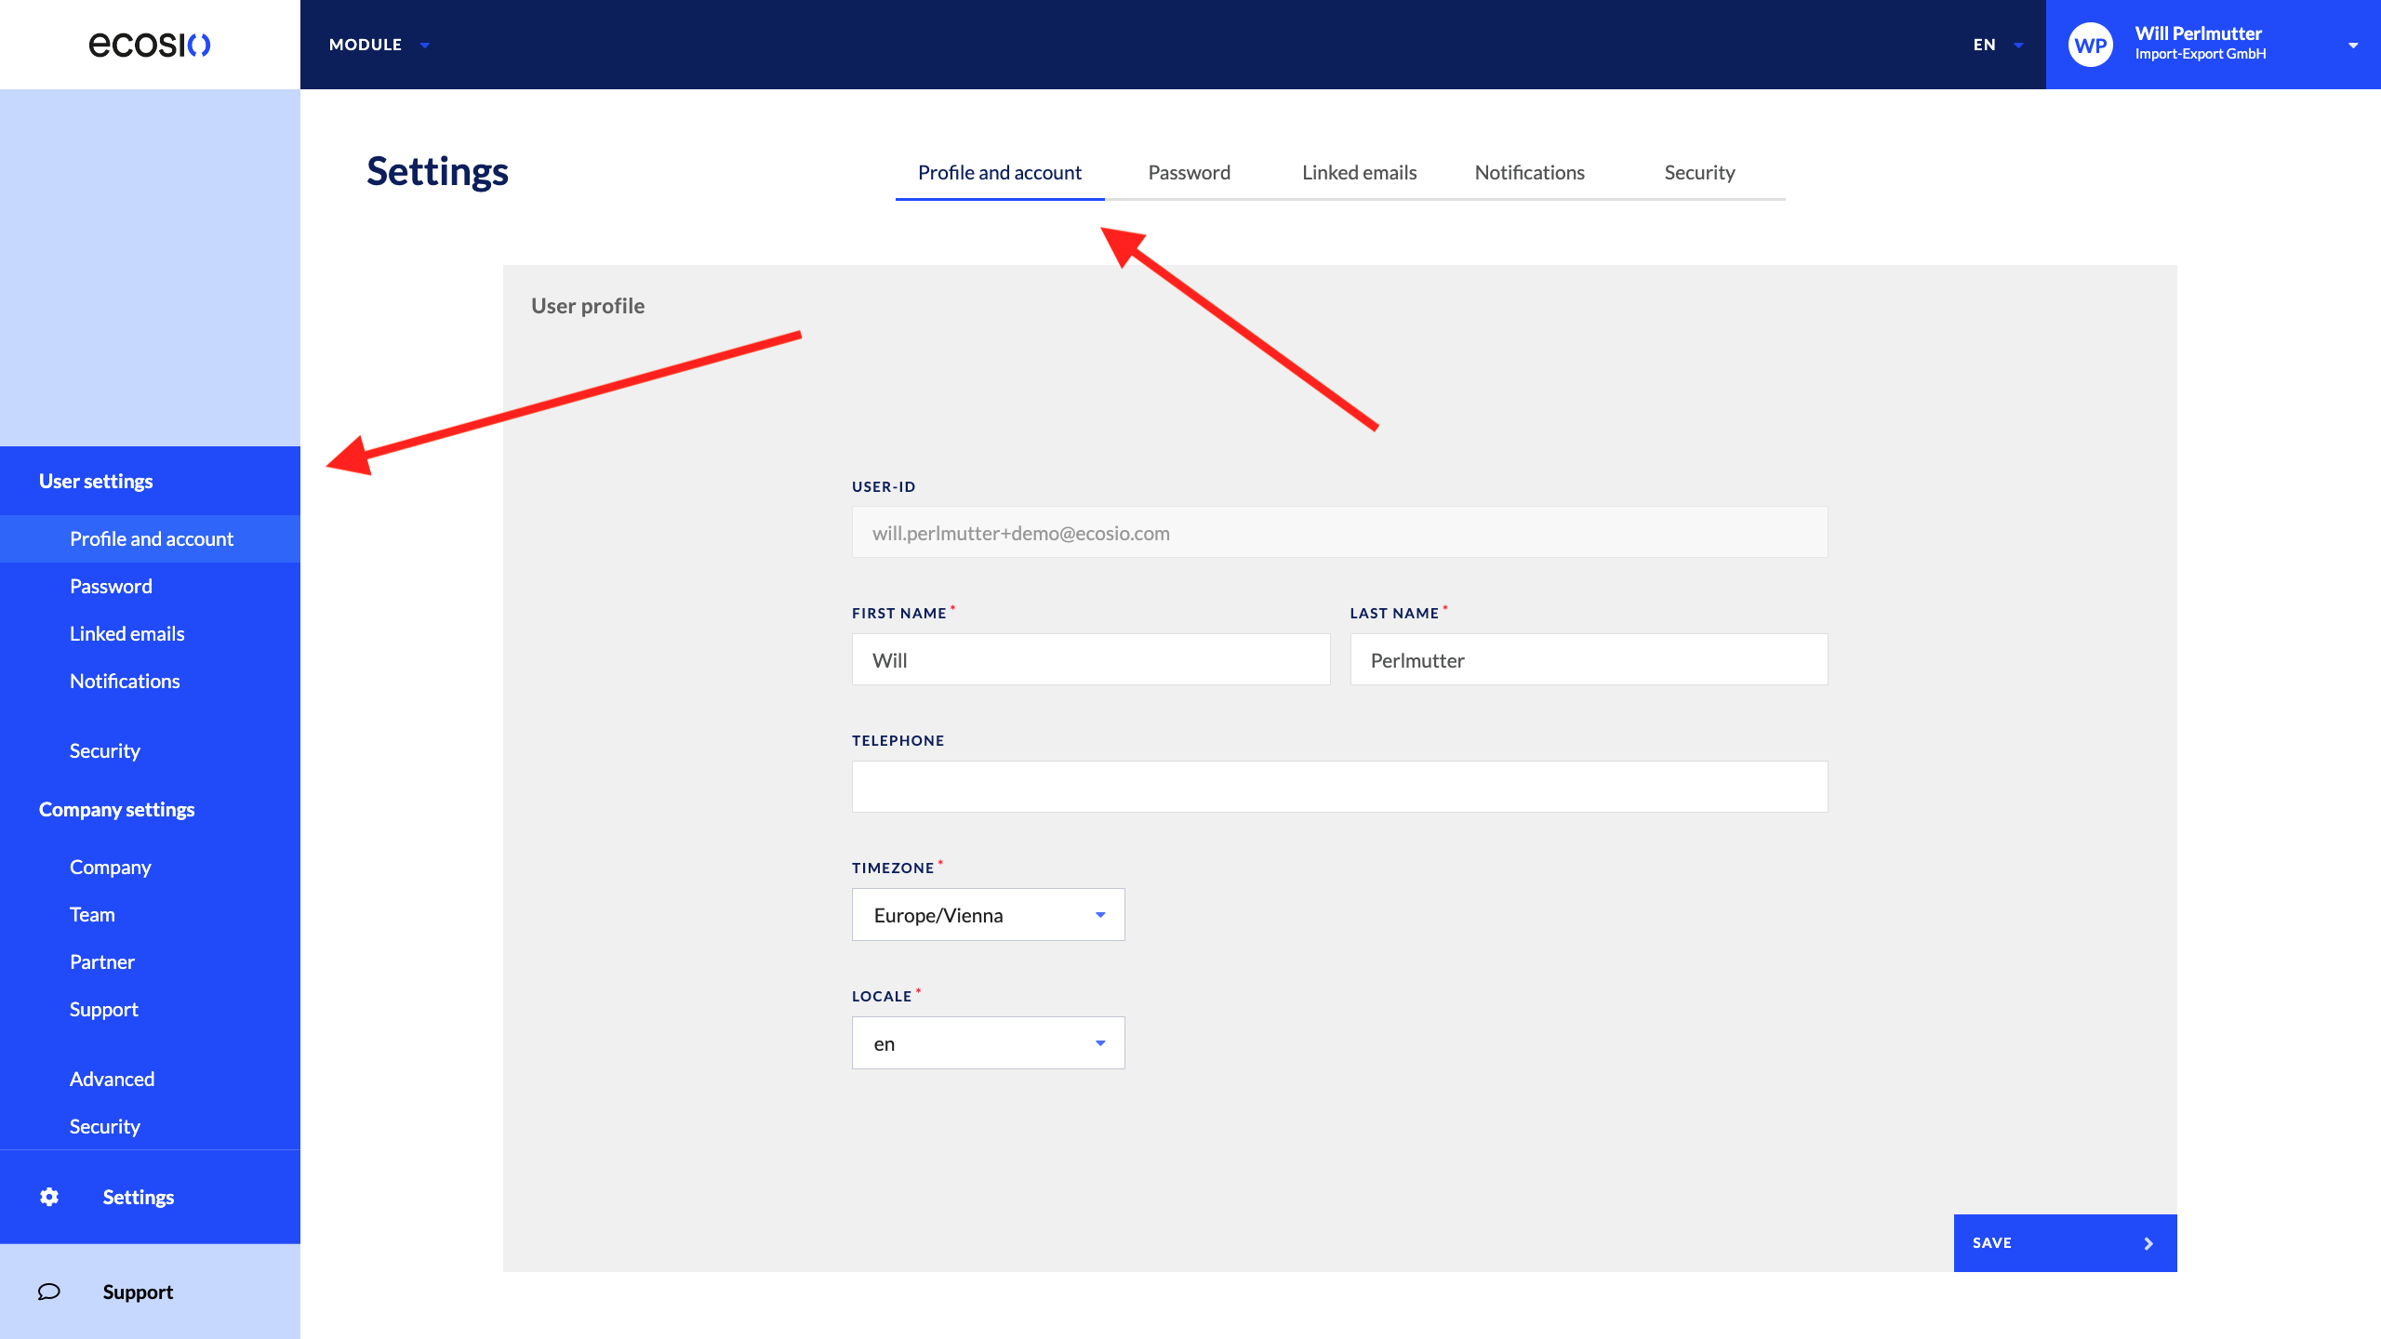
Task: Click the User profile section title
Action: pos(588,306)
